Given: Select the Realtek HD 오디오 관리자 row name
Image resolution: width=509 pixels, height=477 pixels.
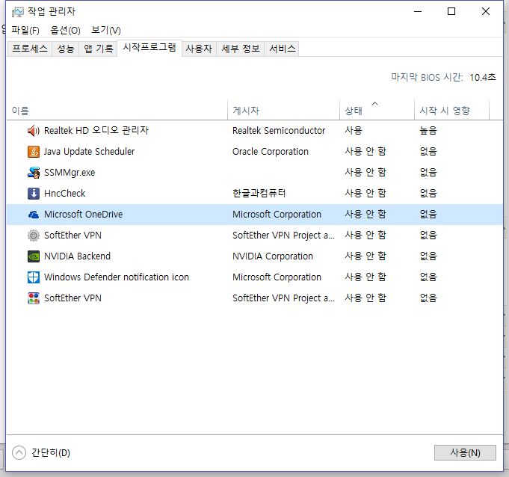Looking at the screenshot, I should (x=96, y=131).
